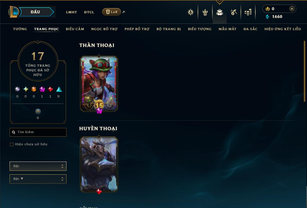Launch the LoR button

111,12
